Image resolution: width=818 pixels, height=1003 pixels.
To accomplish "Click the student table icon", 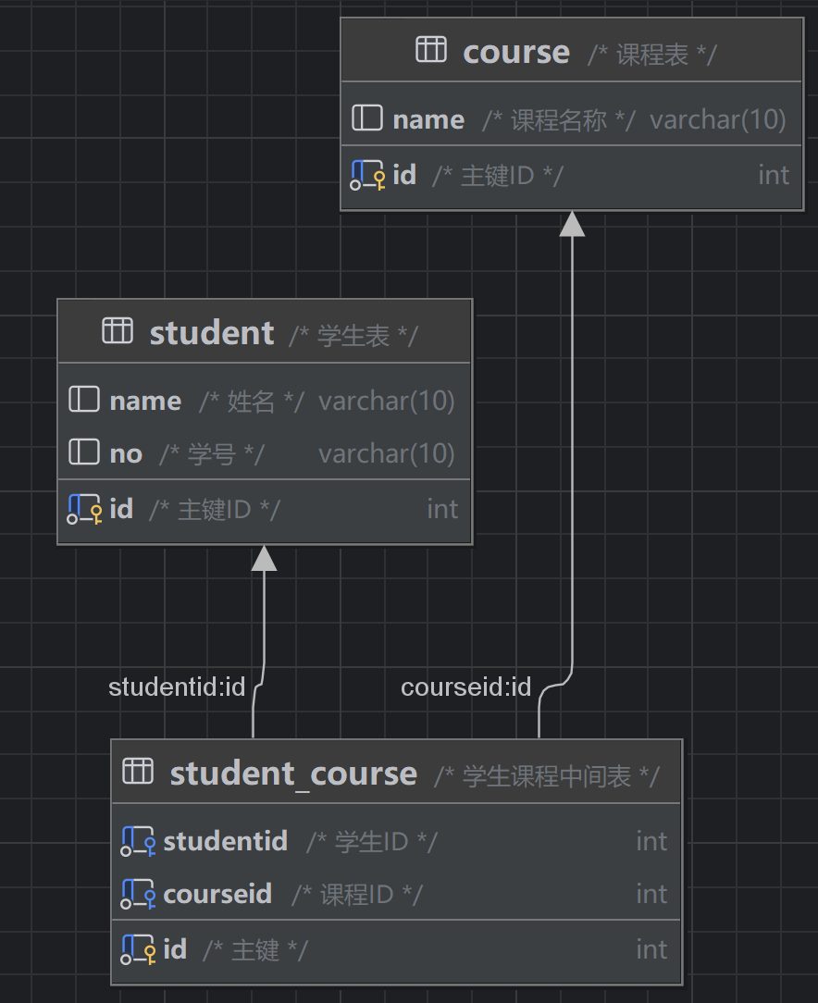I will coord(118,330).
